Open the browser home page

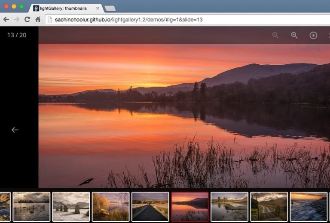pos(38,19)
